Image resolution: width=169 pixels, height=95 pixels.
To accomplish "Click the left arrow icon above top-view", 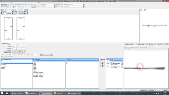I will [140, 10].
